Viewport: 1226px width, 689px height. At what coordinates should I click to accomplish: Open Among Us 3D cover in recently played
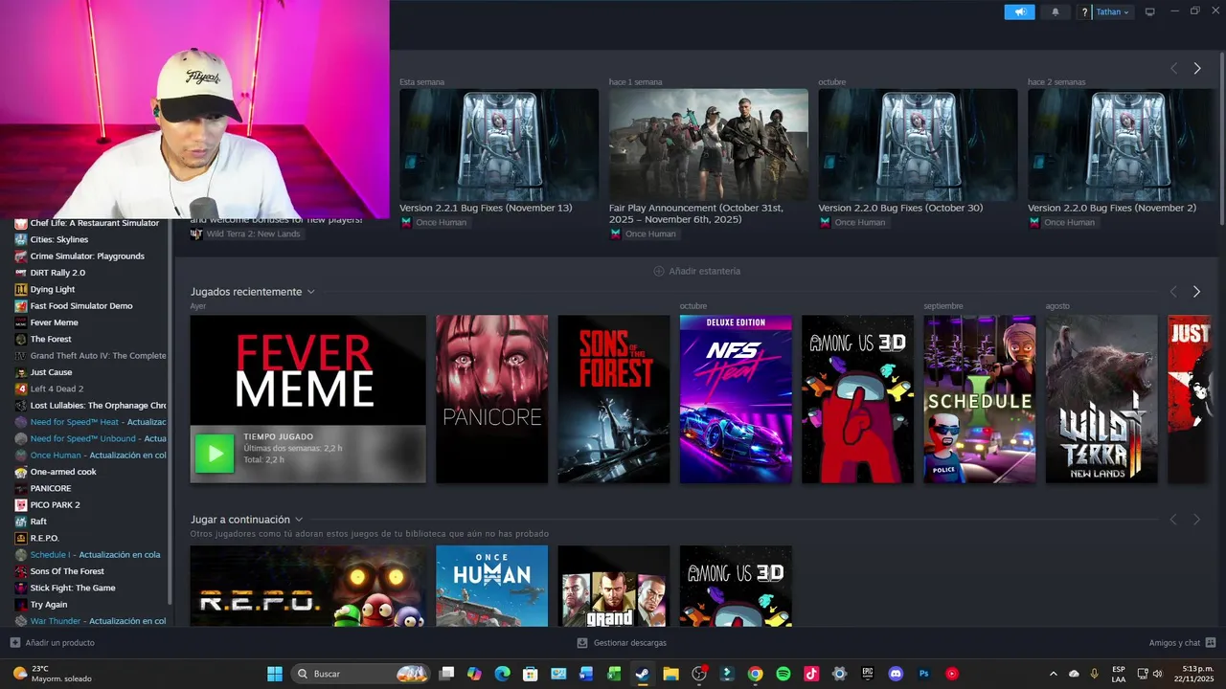857,399
